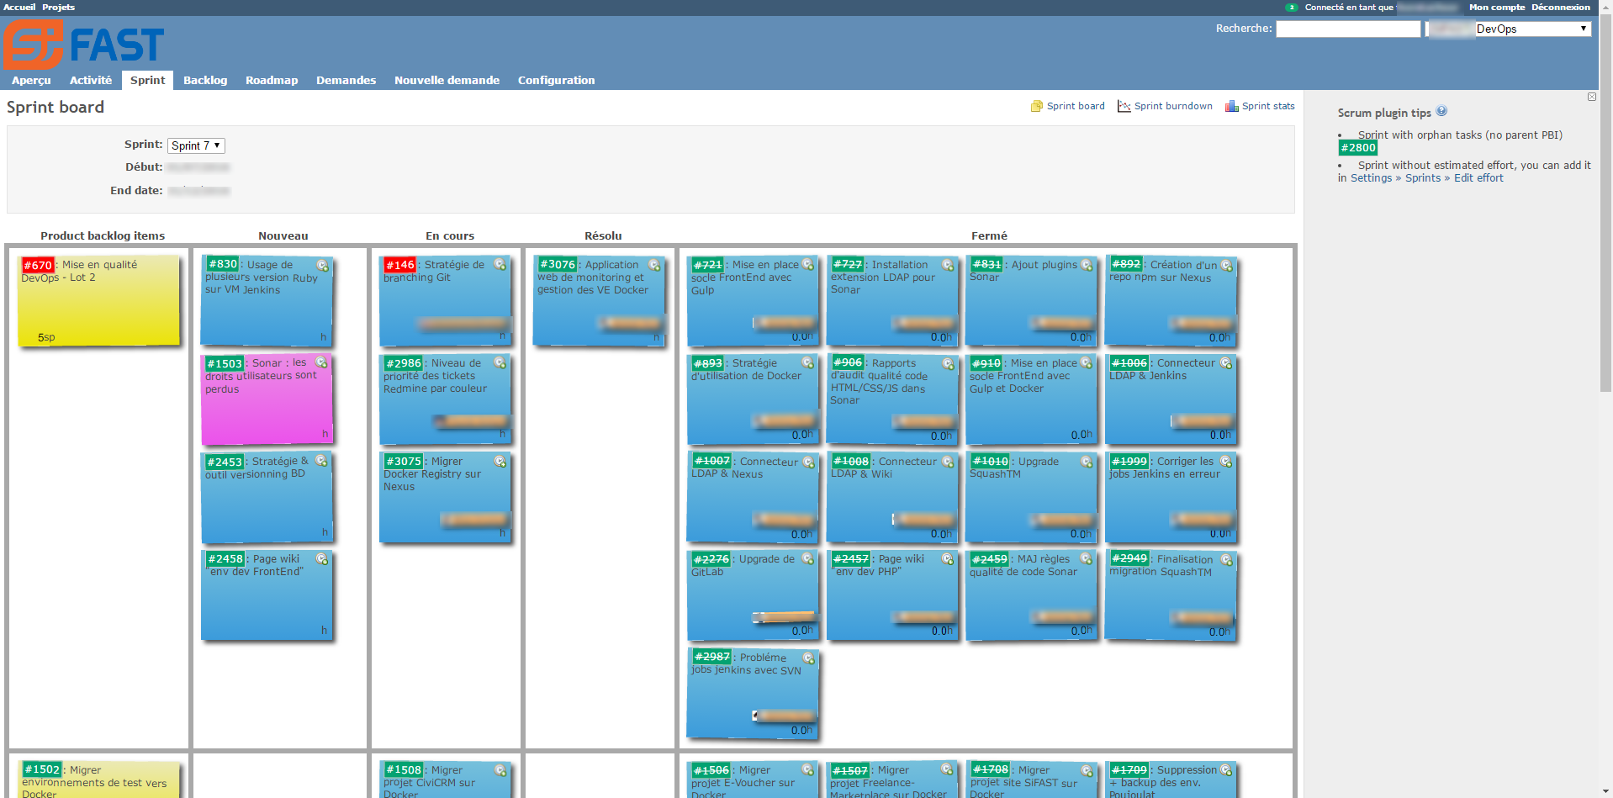1613x798 pixels.
Task: Open closed task #2949 id link
Action: pos(1129,558)
